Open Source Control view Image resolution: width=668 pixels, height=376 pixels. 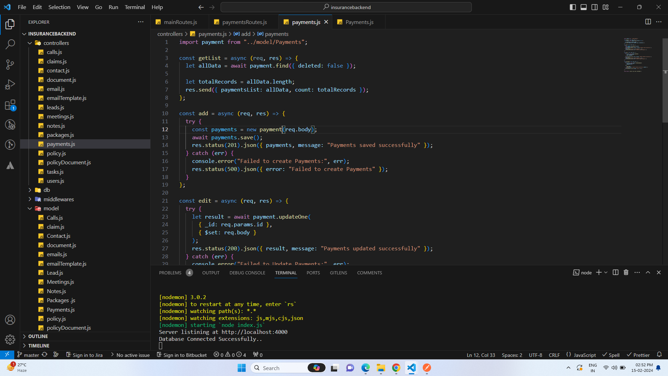point(10,64)
